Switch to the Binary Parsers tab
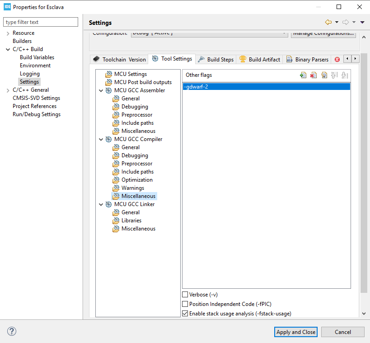 (307, 60)
